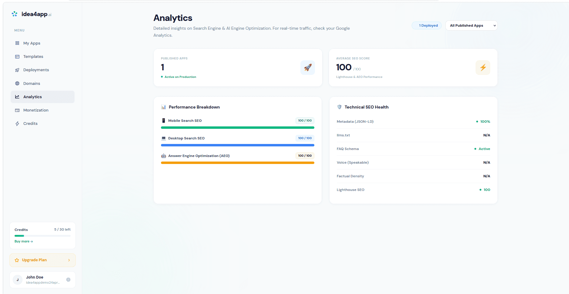The height and width of the screenshot is (294, 569).
Task: Click the Lighthouse SEO row label
Action: [350, 190]
